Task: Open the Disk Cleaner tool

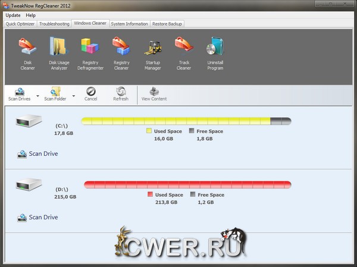Action: click(28, 54)
